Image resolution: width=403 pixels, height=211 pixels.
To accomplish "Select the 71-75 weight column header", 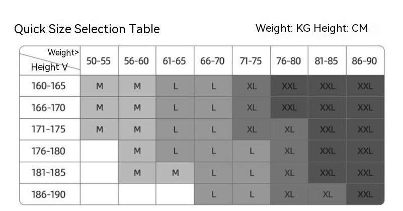I will 251,61.
